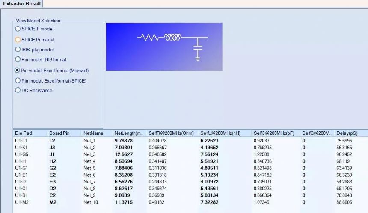Image resolution: width=368 pixels, height=213 pixels.
Task: Click inductance value 6.22623
Action: 209,141
